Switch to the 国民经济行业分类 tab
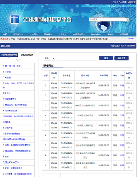The image size is (137, 177). click(9, 55)
